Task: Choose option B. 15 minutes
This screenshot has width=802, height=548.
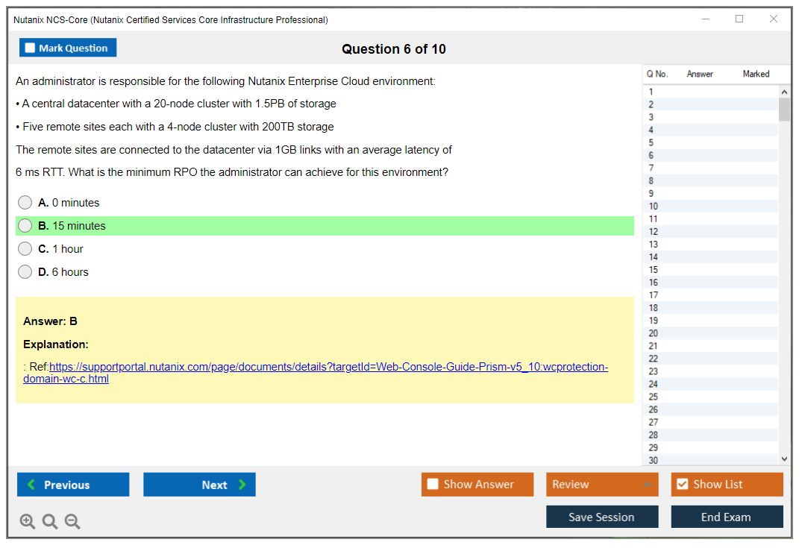Action: tap(25, 226)
